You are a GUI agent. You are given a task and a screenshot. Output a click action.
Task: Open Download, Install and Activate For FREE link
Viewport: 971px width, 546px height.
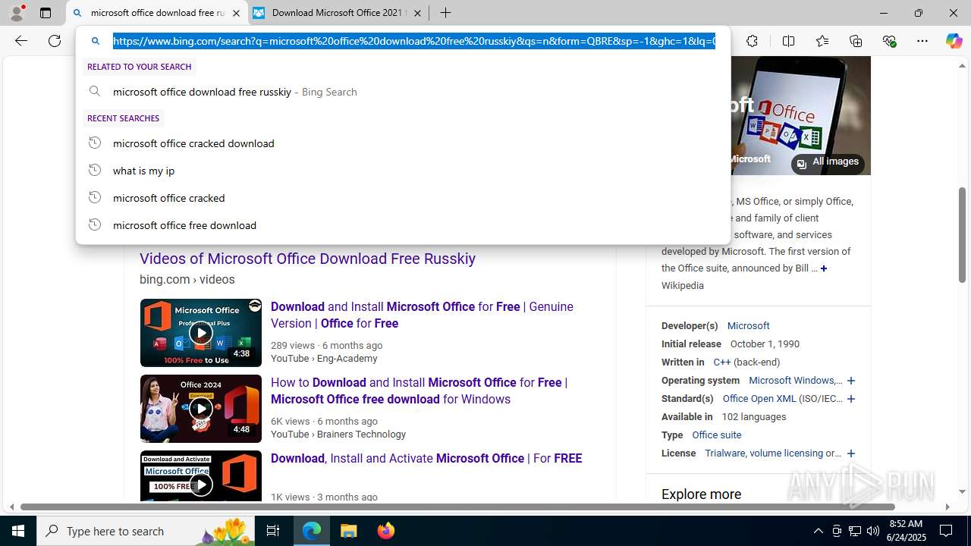click(426, 458)
